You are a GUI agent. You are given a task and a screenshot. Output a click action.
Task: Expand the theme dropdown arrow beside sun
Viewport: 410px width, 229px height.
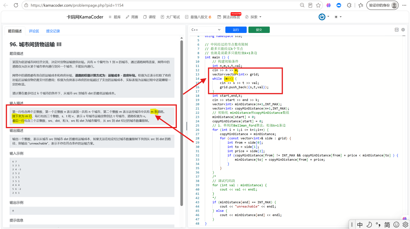pos(341,17)
